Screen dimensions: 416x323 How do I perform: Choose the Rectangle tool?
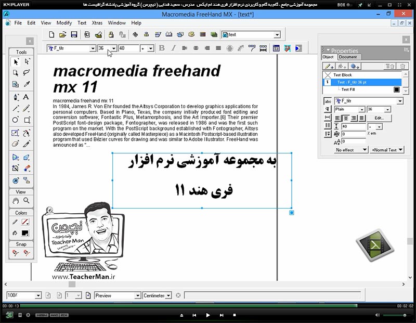click(27, 120)
